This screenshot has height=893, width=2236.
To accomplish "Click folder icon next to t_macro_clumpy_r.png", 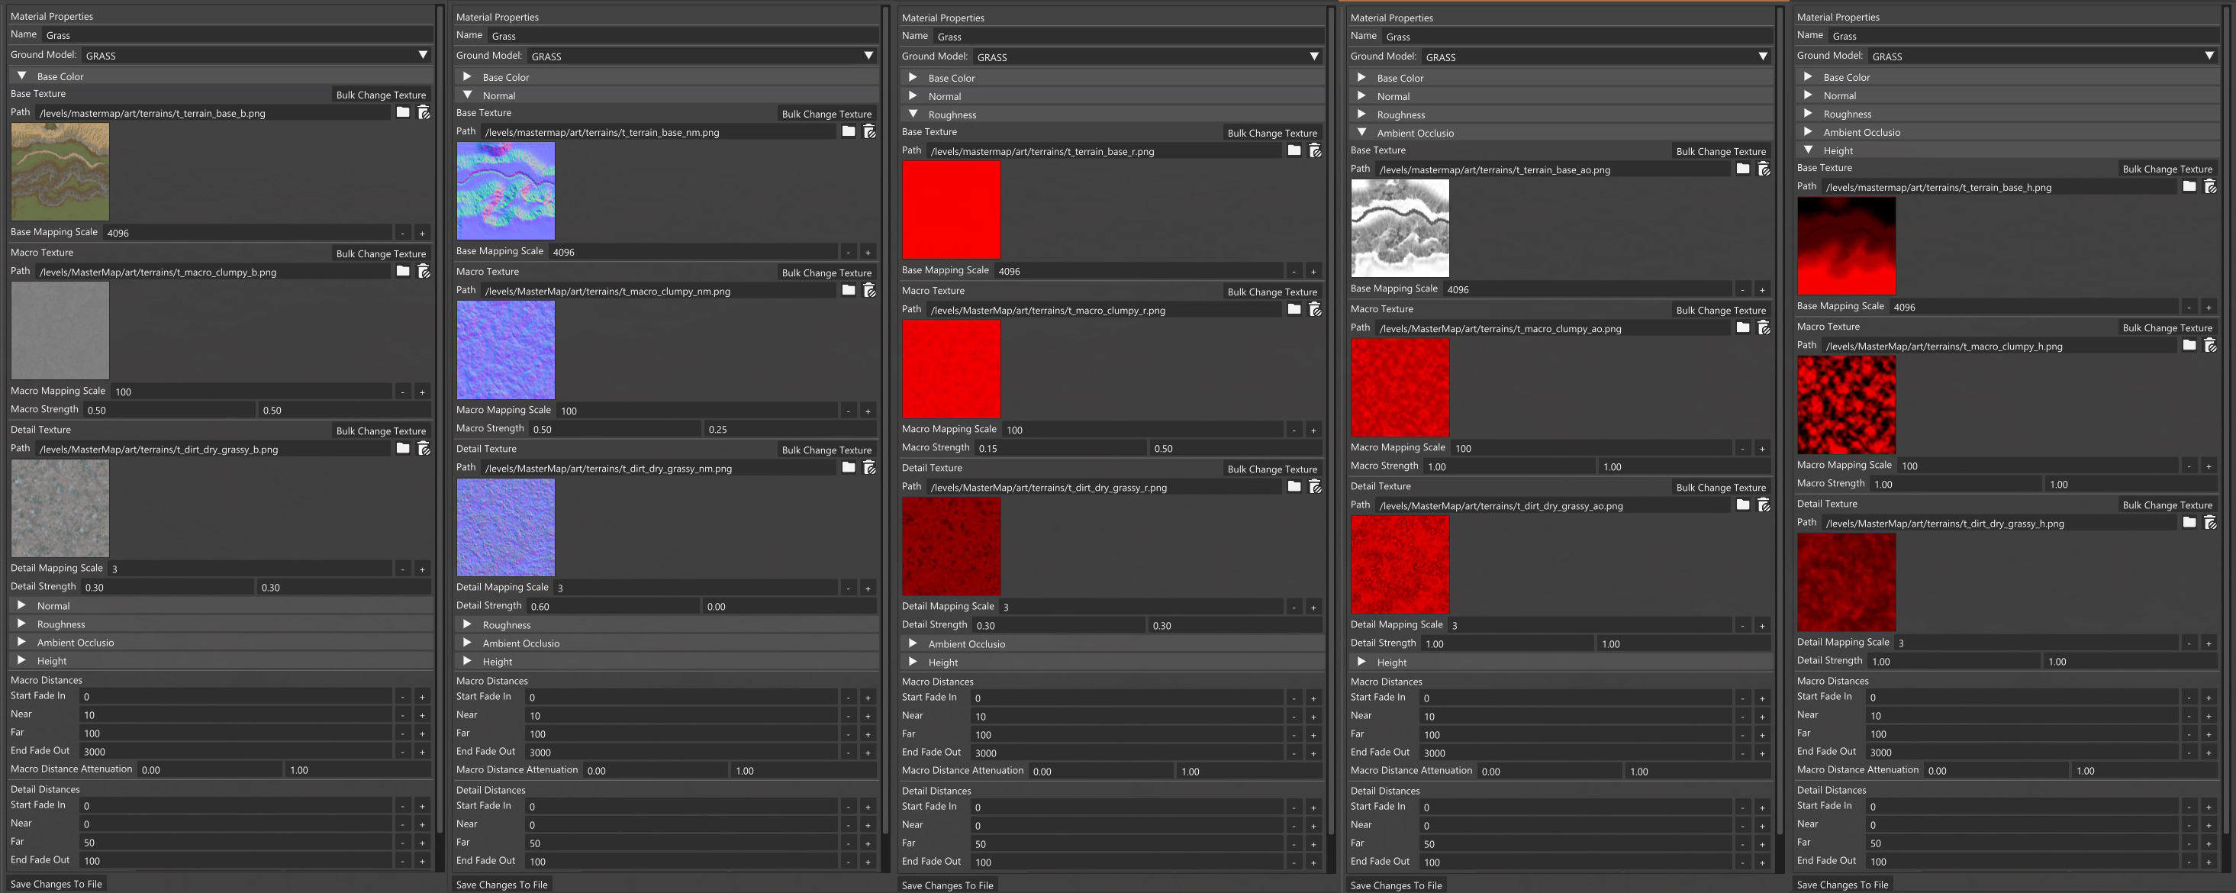I will [x=1294, y=310].
